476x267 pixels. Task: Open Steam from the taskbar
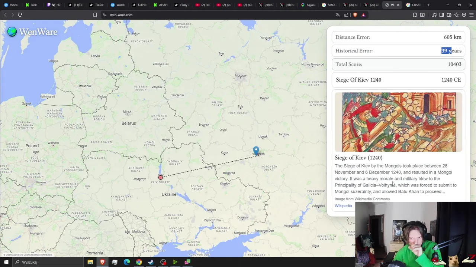pos(151,262)
